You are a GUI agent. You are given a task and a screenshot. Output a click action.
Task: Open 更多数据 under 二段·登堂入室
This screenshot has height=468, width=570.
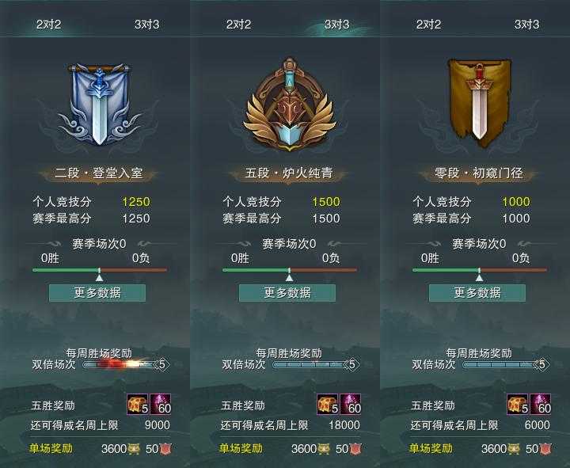(97, 293)
